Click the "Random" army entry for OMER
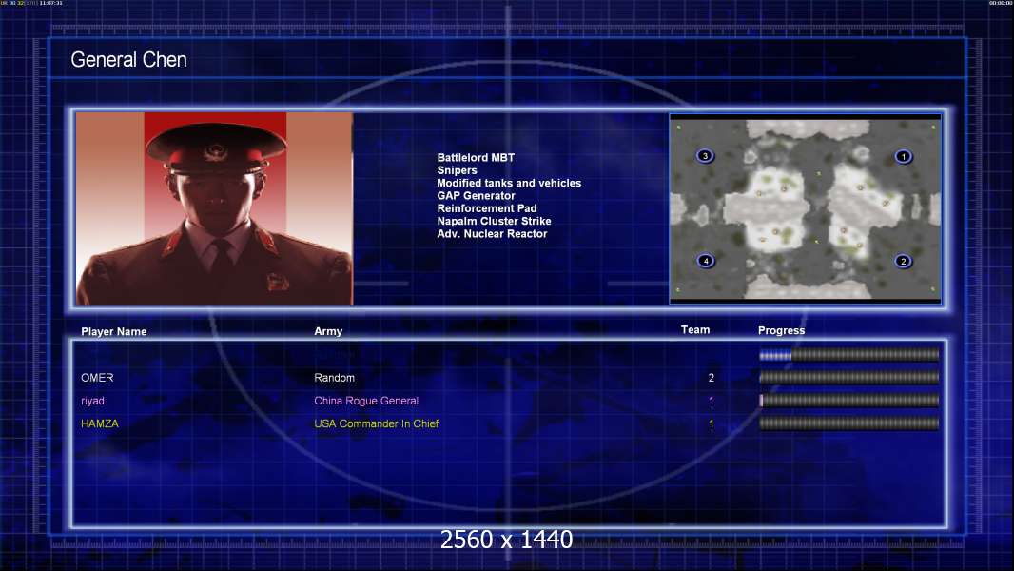 [x=334, y=378]
